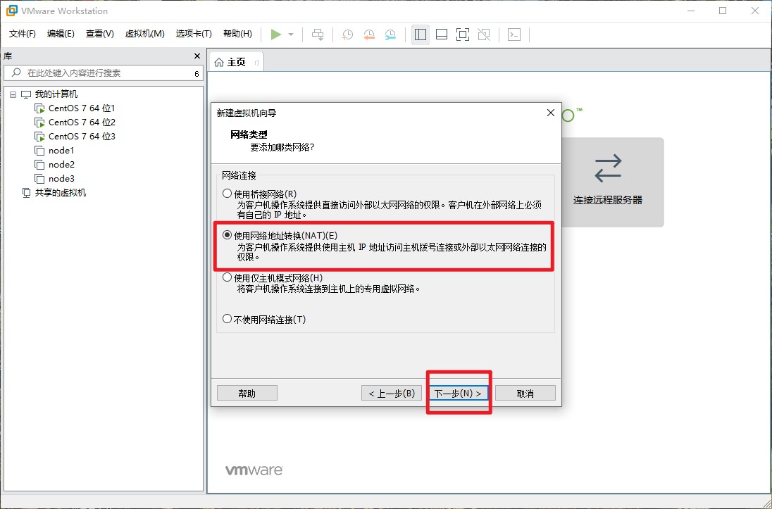This screenshot has height=509, width=772.
Task: Click the < 上一步(B) back button
Action: (392, 394)
